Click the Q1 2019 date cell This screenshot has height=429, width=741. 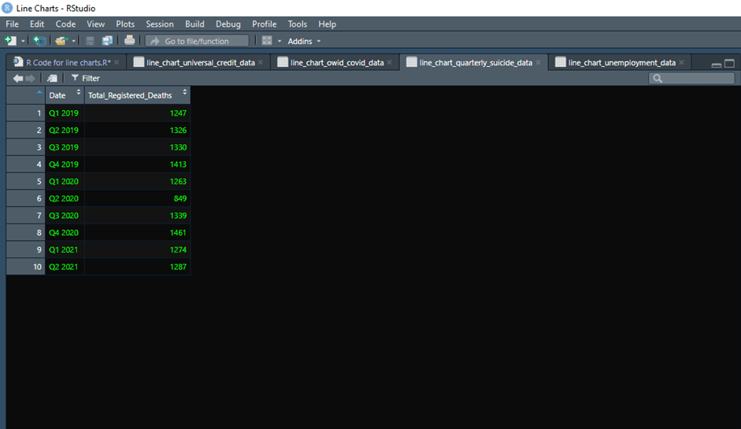tap(64, 113)
